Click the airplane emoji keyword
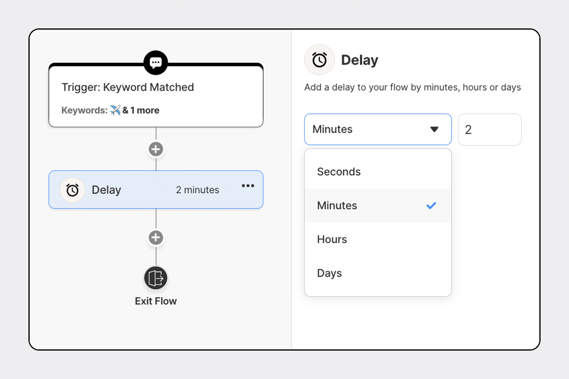Screen dimensions: 569x379 tap(115, 110)
